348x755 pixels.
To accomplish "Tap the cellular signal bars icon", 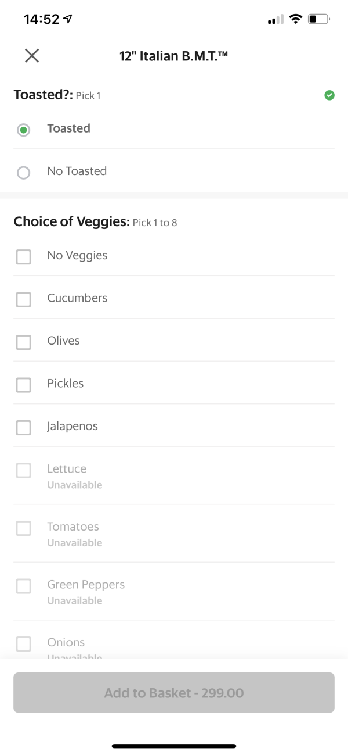I will click(x=275, y=20).
